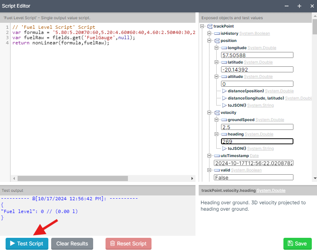The image size is (317, 251).
Task: Click distance(longitude, latitude) method arrow icon
Action: 224,98
